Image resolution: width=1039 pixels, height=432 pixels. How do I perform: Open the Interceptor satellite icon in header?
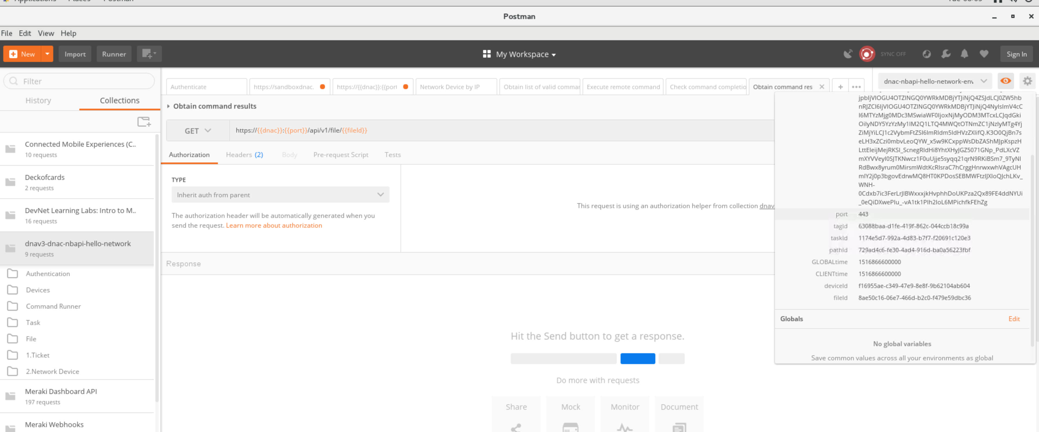click(848, 54)
